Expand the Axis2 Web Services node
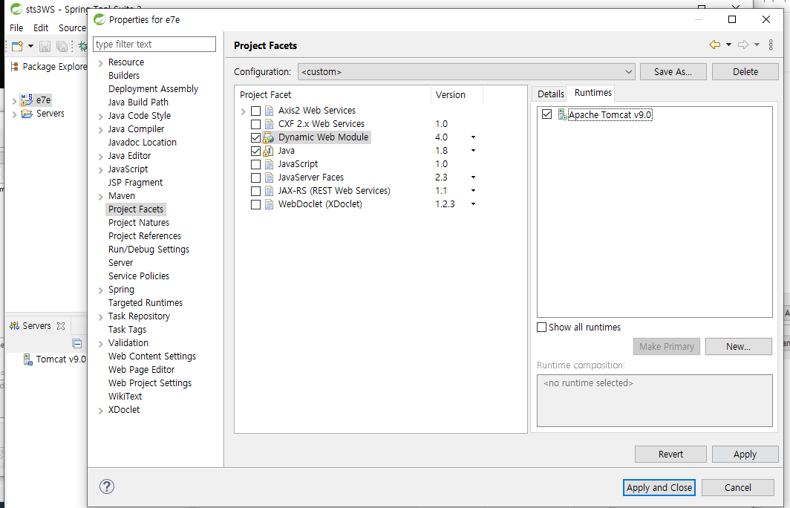The image size is (790, 508). pyautogui.click(x=243, y=111)
